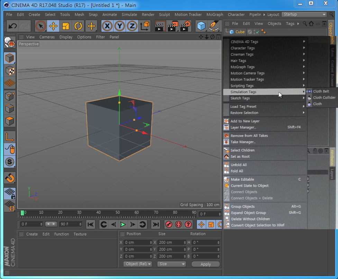Expand the Sketch Tags submenu
This screenshot has width=338, height=279.
pyautogui.click(x=265, y=98)
